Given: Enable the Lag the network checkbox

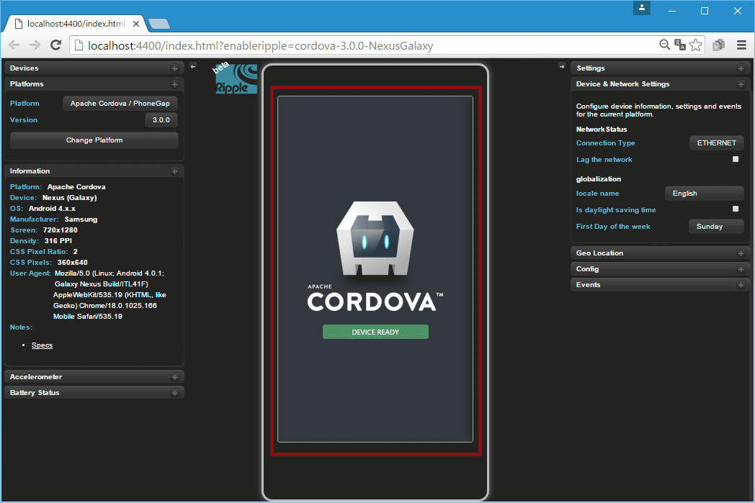Looking at the screenshot, I should tap(736, 159).
